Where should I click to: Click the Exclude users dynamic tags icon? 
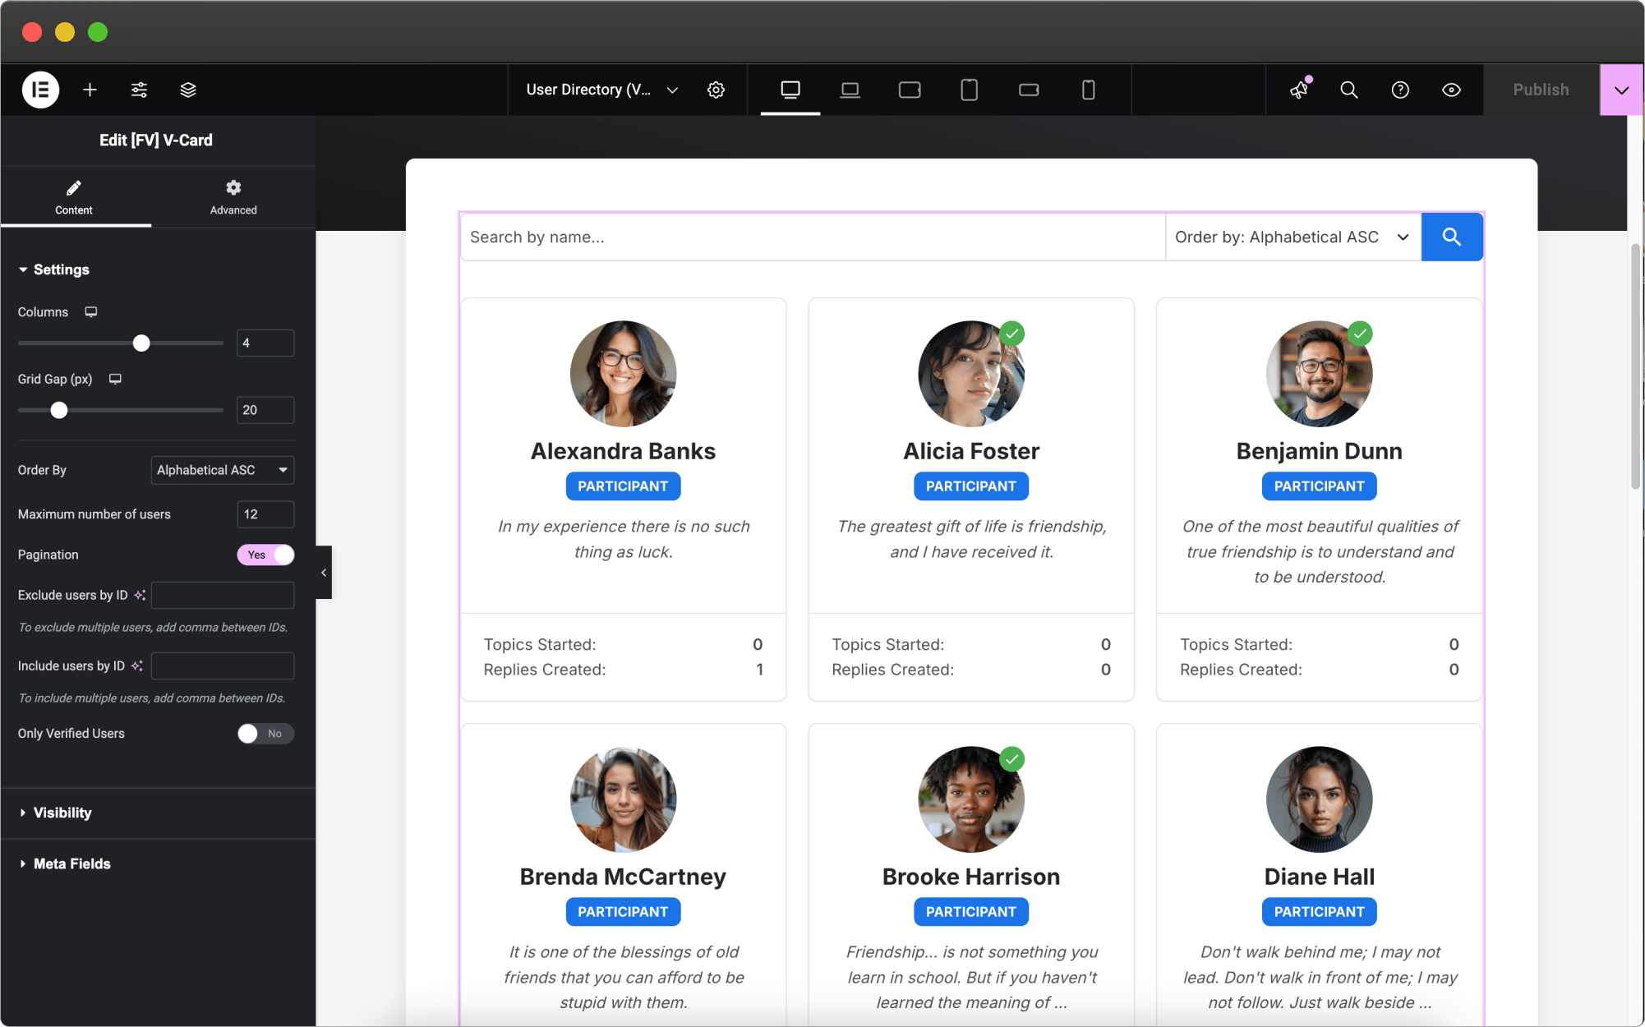click(x=140, y=595)
